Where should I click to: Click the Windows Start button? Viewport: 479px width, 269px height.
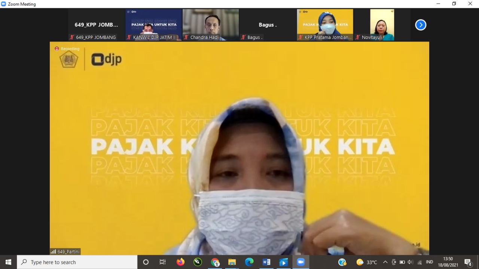(x=8, y=262)
